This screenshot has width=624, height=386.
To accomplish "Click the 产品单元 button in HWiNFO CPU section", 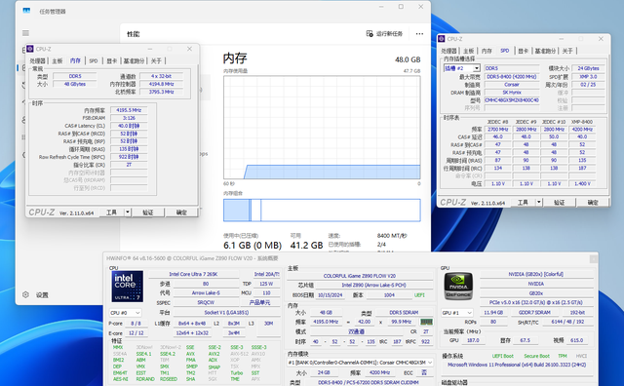I will (x=260, y=303).
